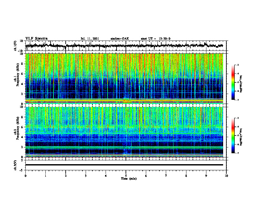Click the "-10" tick label on ch.1 voltage axis
The image size is (255, 197).
[x=21, y=51]
